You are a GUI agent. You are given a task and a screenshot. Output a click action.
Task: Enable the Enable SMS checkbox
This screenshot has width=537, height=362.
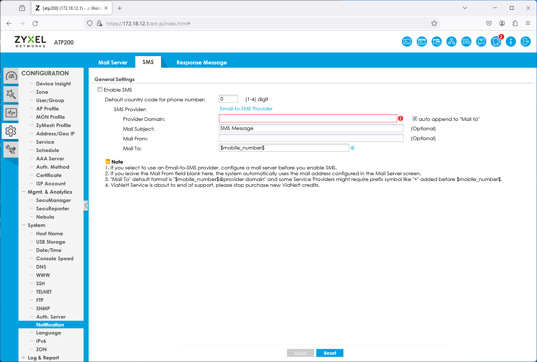pos(100,89)
